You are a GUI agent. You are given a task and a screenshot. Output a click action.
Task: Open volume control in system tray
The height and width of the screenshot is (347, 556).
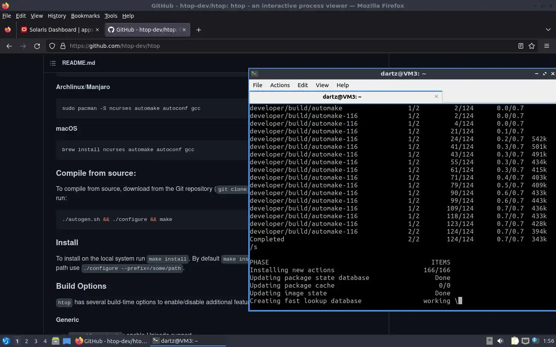point(500,341)
